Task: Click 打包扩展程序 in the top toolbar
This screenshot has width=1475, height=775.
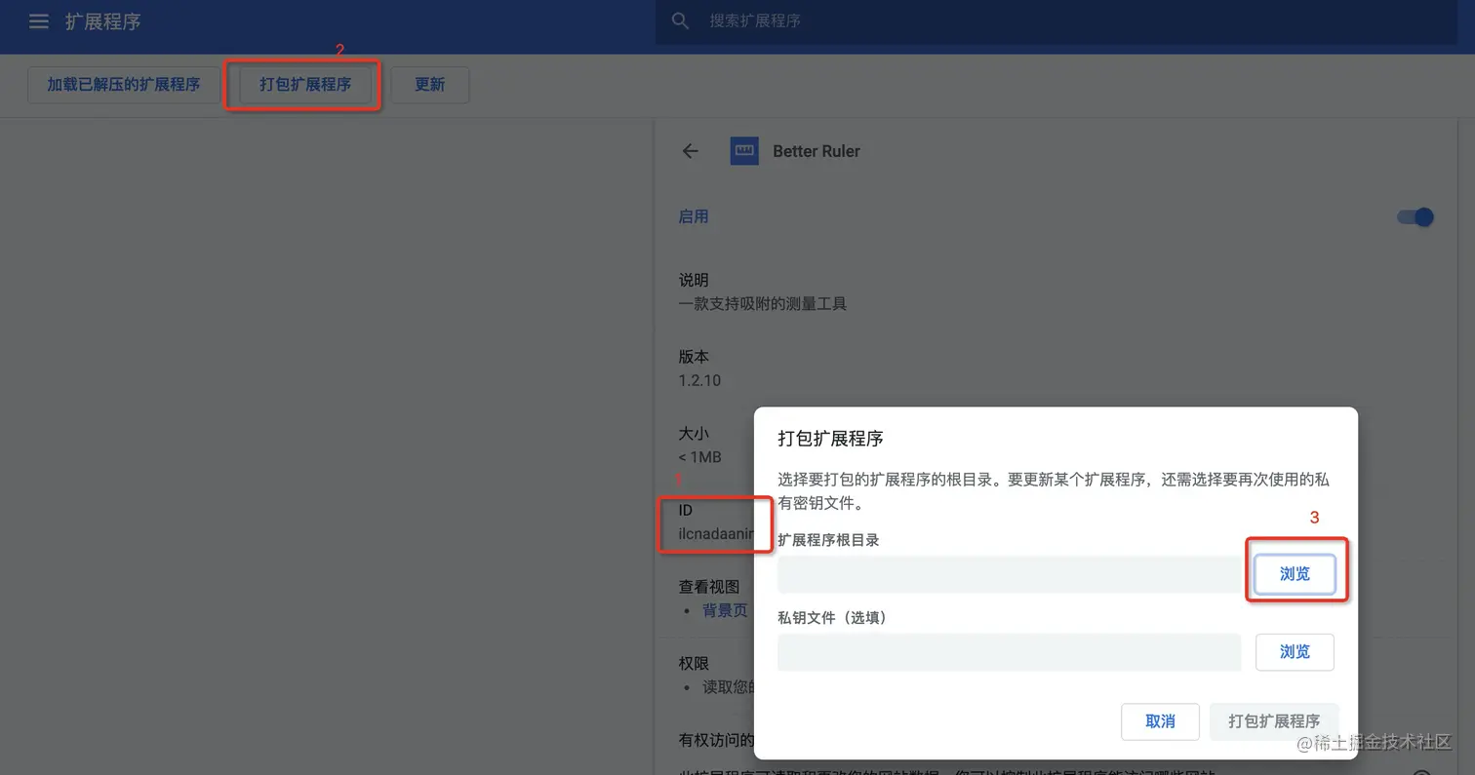Action: point(305,85)
